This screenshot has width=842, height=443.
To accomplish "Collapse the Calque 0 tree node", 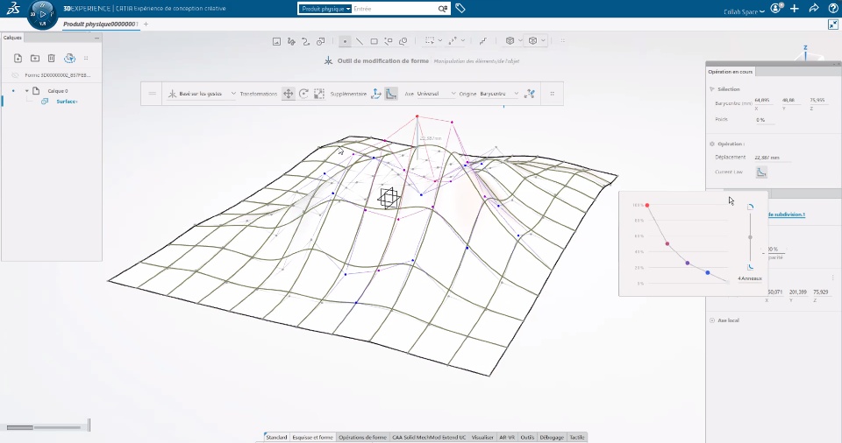I will tap(27, 90).
